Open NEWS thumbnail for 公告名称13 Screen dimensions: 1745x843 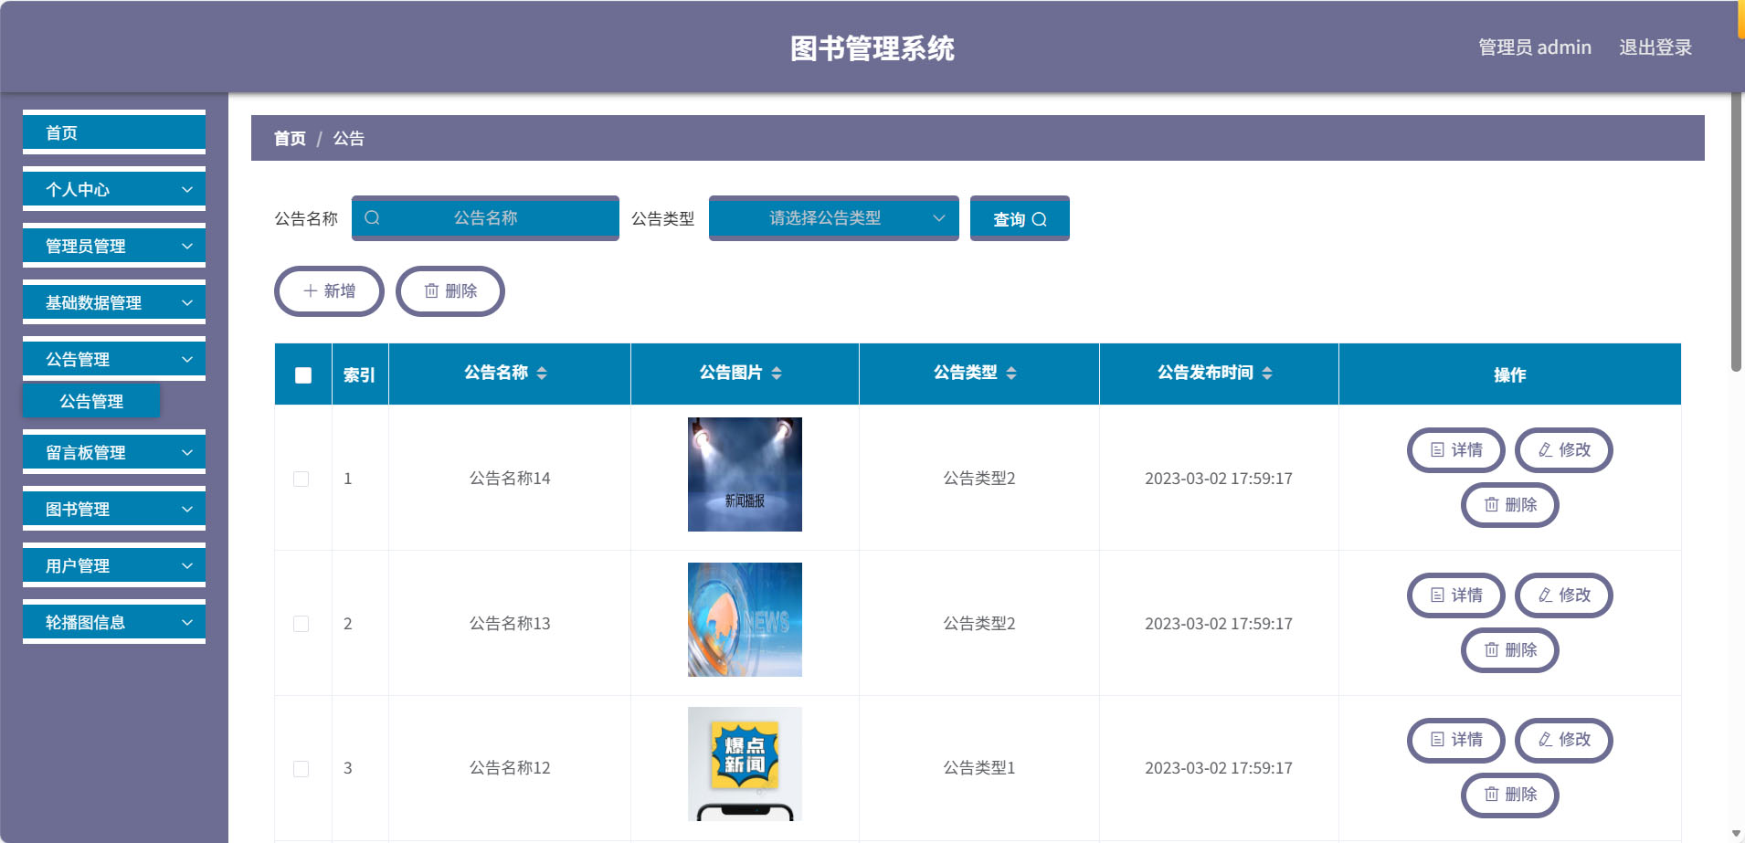[x=745, y=619]
